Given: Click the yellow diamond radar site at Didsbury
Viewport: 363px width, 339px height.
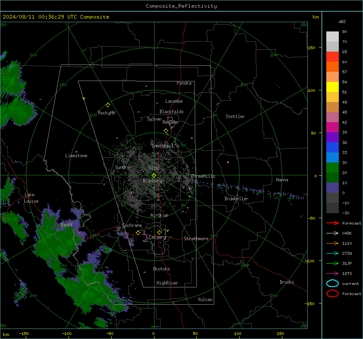Looking at the screenshot, I should point(154,176).
